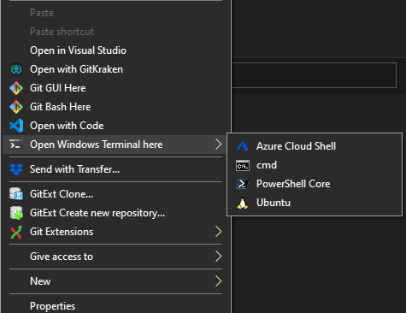Screen dimensions: 406x313
Task: Expand the New submenu arrow
Action: click(x=218, y=281)
